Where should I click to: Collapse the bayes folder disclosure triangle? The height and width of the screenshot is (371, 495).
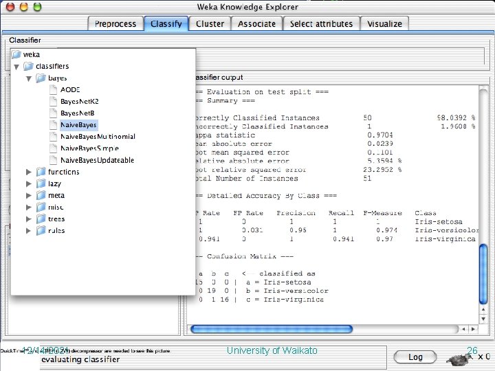click(x=29, y=78)
